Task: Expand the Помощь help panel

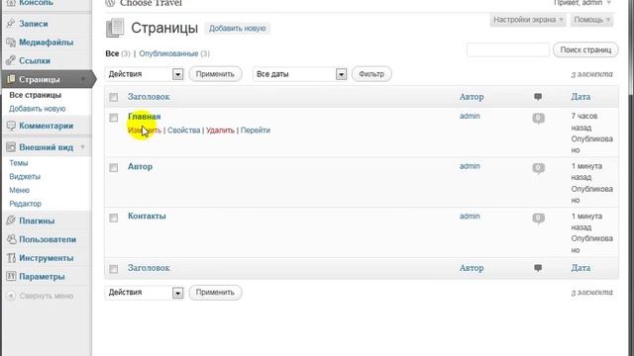Action: (x=591, y=20)
